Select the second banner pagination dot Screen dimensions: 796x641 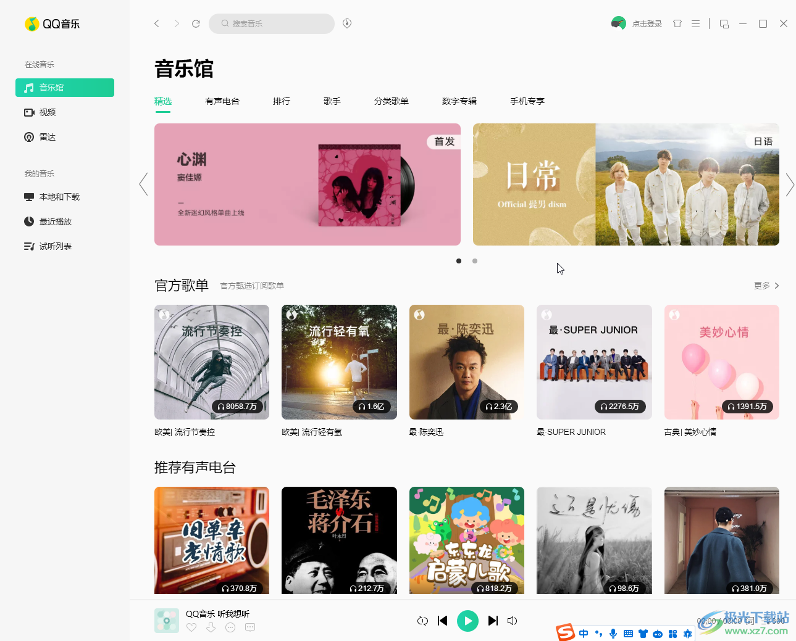coord(475,261)
